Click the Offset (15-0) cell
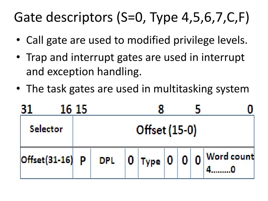268x201 pixels. pyautogui.click(x=163, y=131)
